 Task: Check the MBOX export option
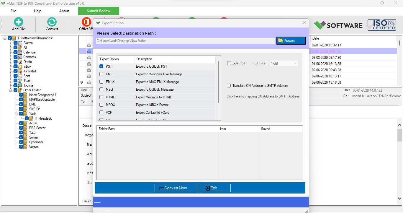(x=101, y=105)
